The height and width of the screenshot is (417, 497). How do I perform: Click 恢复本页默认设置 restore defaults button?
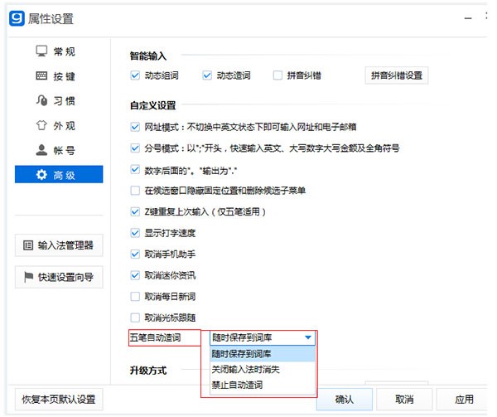pyautogui.click(x=59, y=400)
